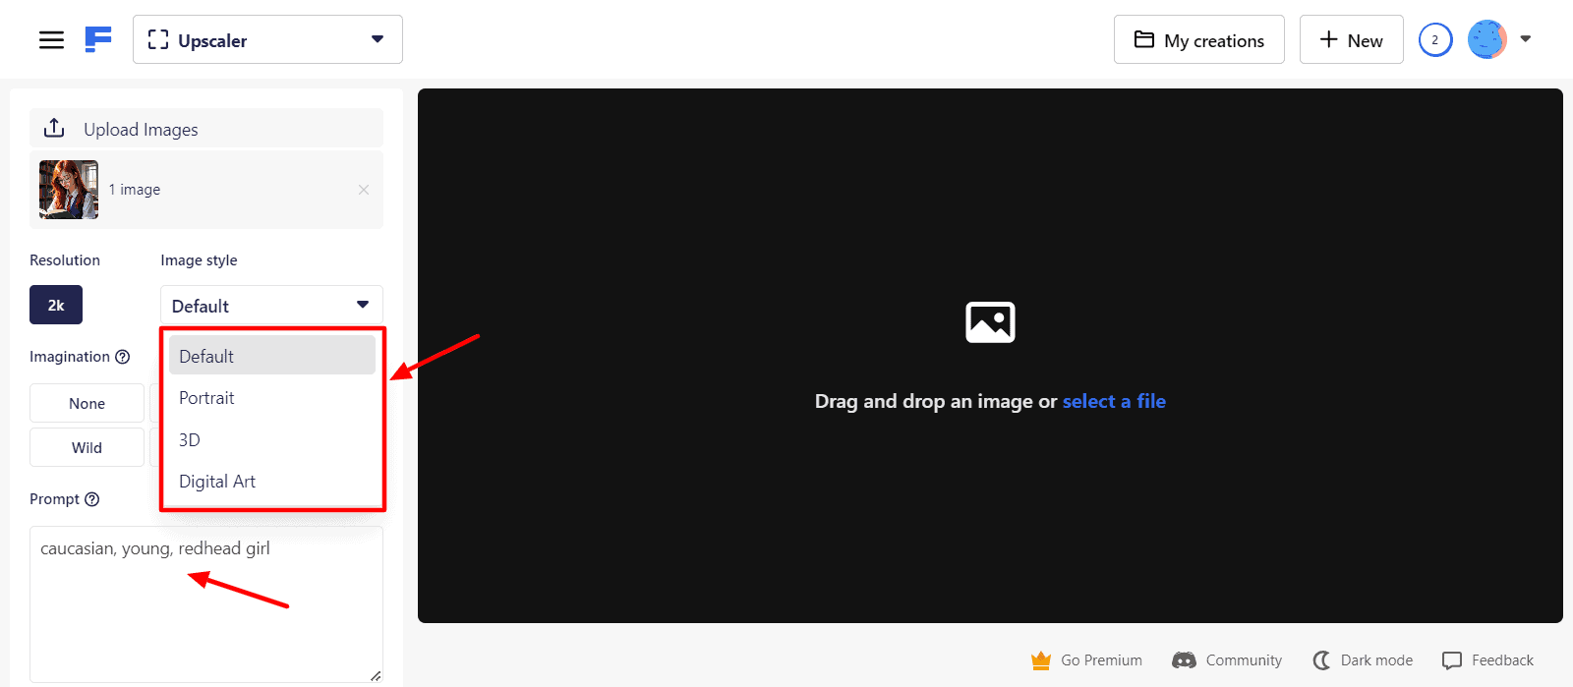
Task: Remove the uploaded image with X
Action: pos(364,190)
